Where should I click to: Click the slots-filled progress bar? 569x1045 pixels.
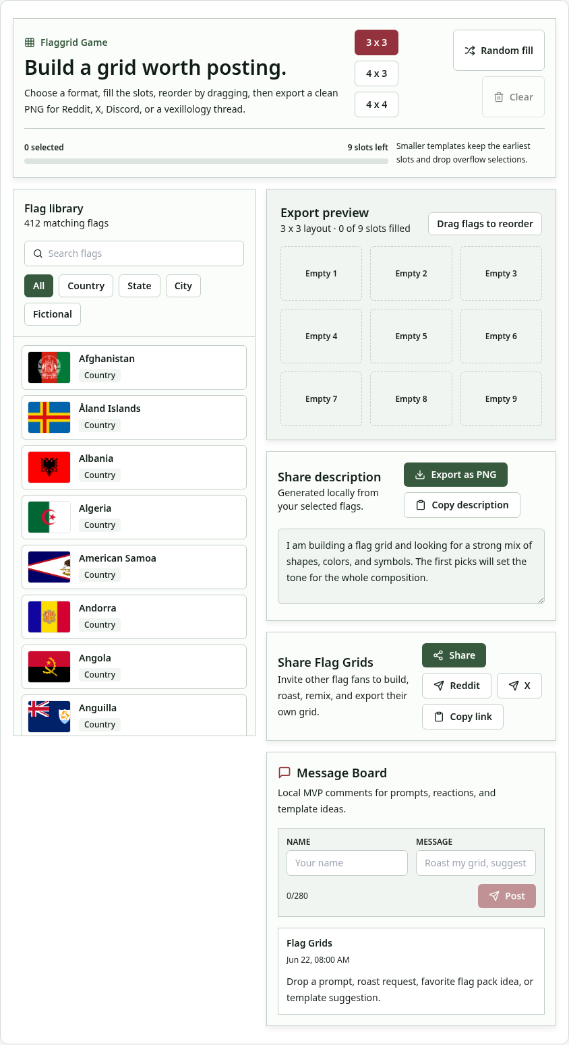[x=206, y=161]
